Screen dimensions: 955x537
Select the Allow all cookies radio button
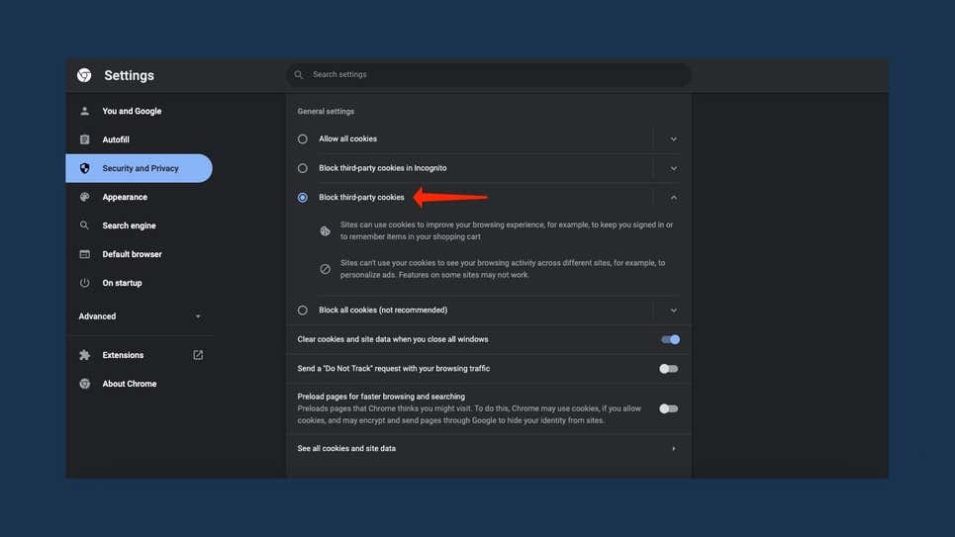303,139
